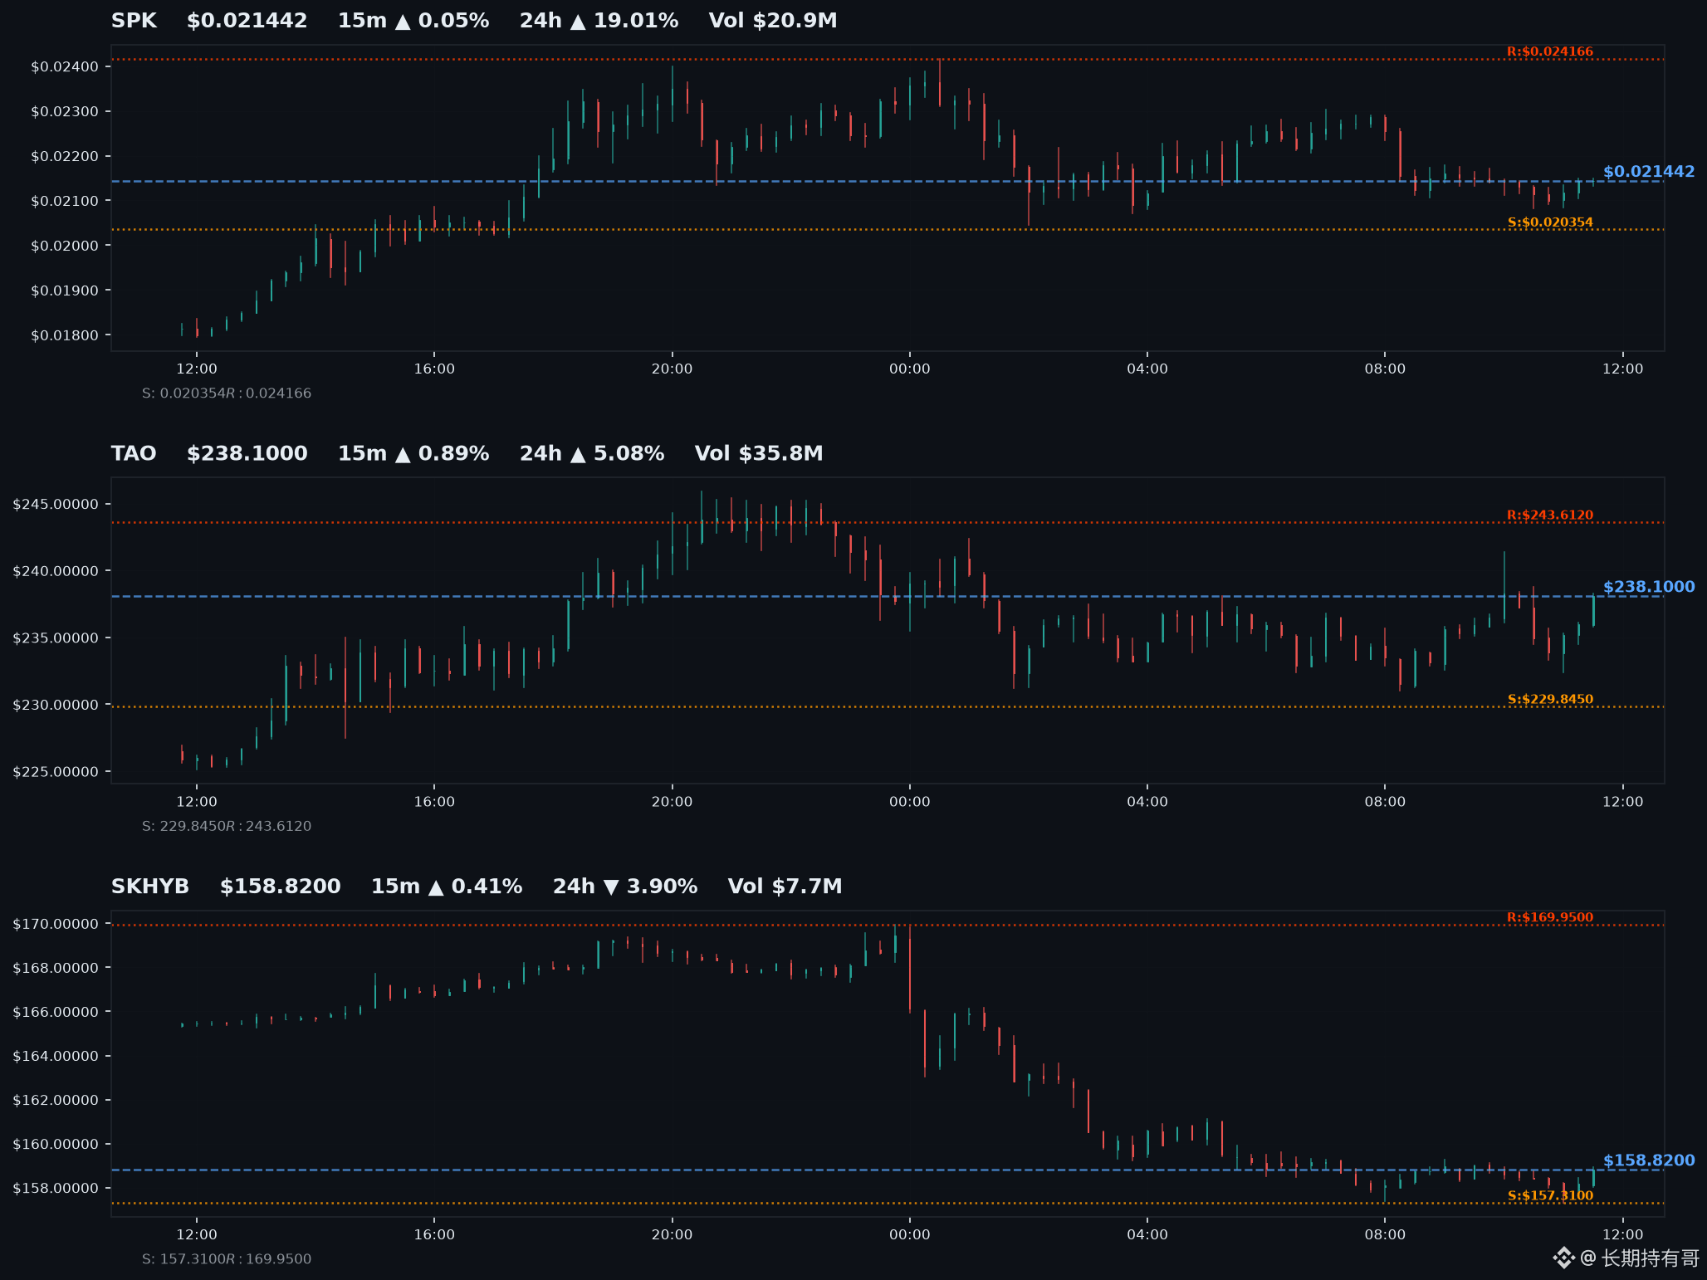Click the $0.02100 axis tick
The width and height of the screenshot is (1707, 1280).
[x=65, y=201]
